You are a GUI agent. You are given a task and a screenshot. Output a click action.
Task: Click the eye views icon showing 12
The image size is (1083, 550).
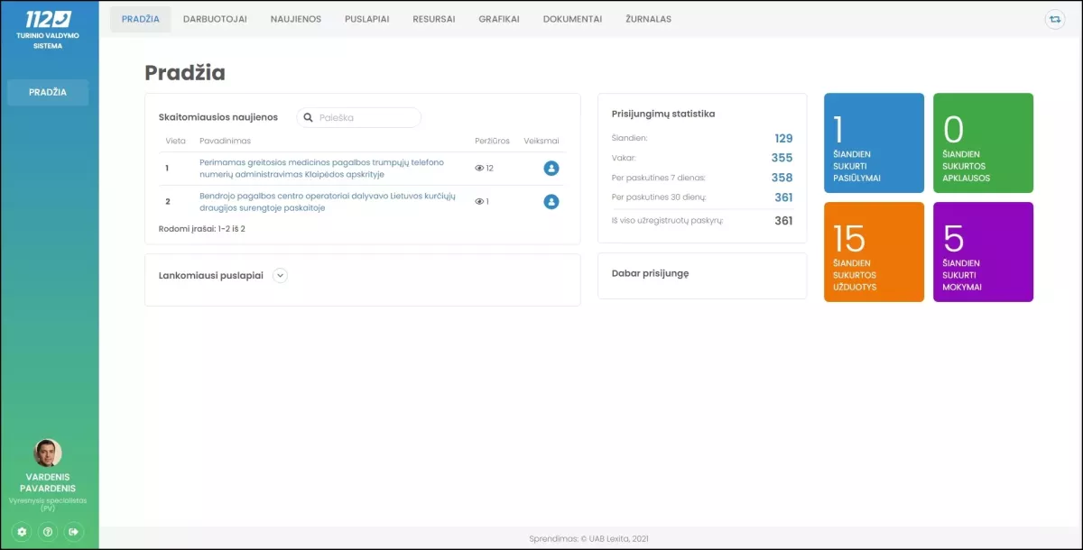(x=479, y=169)
